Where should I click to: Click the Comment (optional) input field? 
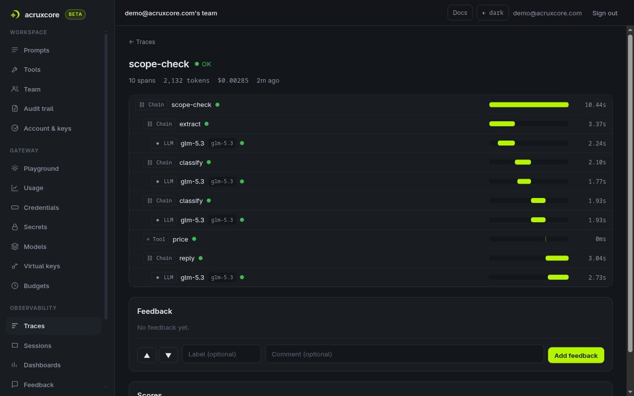404,354
